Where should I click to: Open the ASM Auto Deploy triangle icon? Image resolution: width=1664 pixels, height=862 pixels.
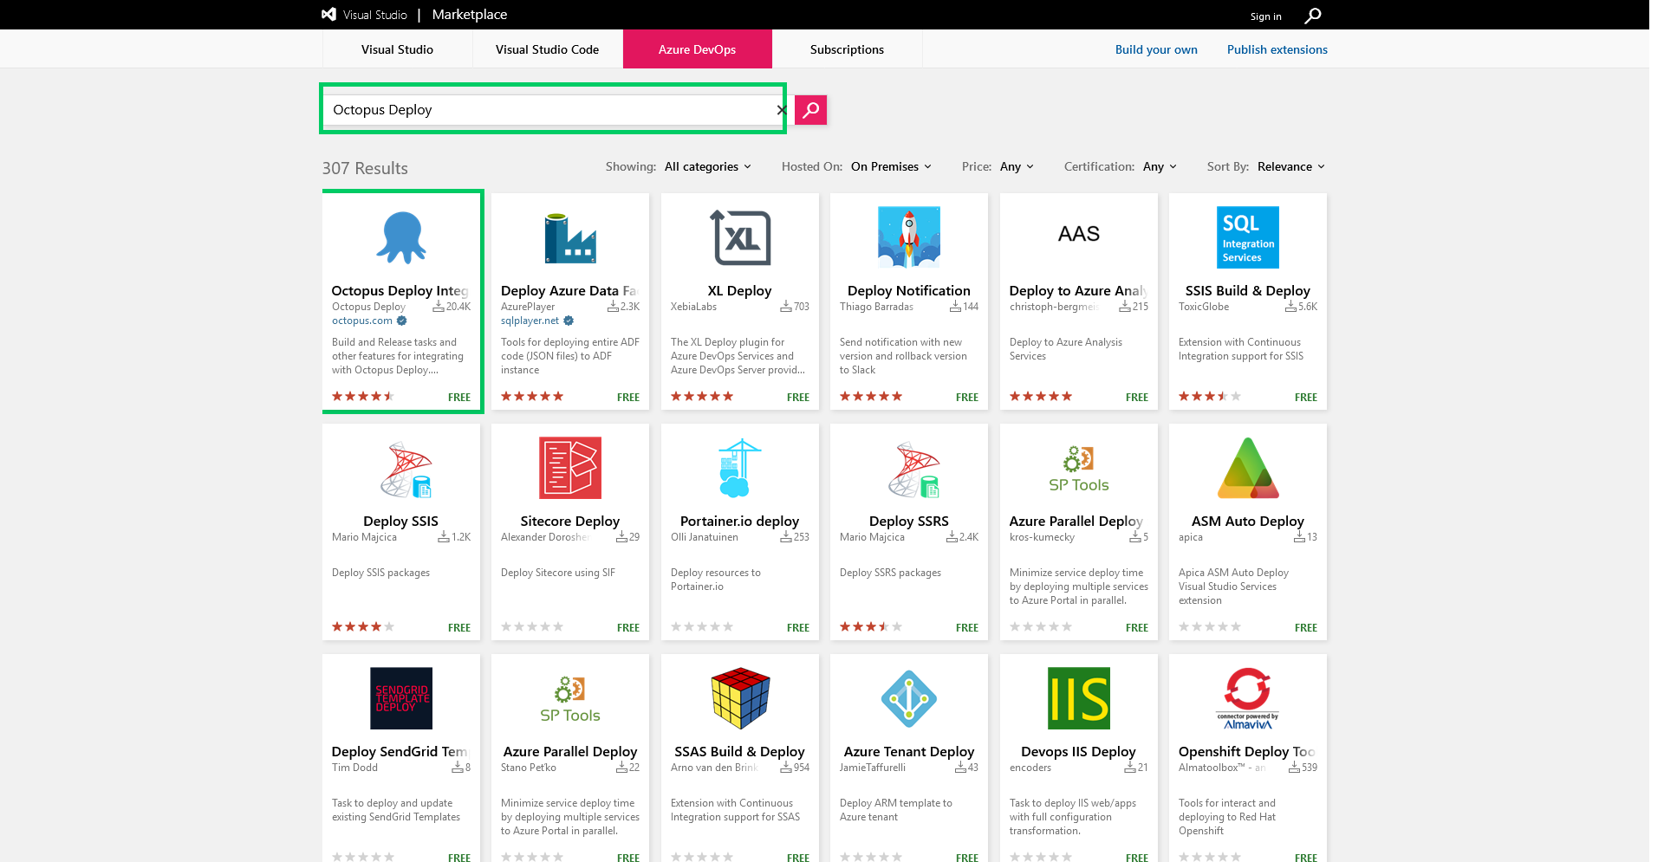1248,469
